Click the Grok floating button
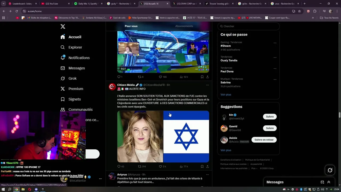 [330, 170]
